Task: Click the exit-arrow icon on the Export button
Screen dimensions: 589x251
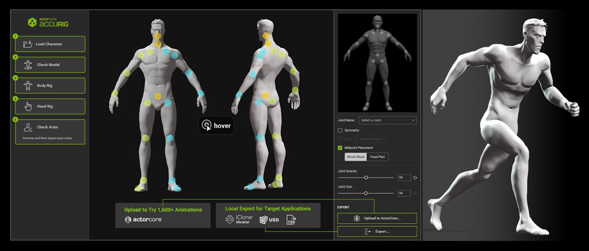Action: 368,232
